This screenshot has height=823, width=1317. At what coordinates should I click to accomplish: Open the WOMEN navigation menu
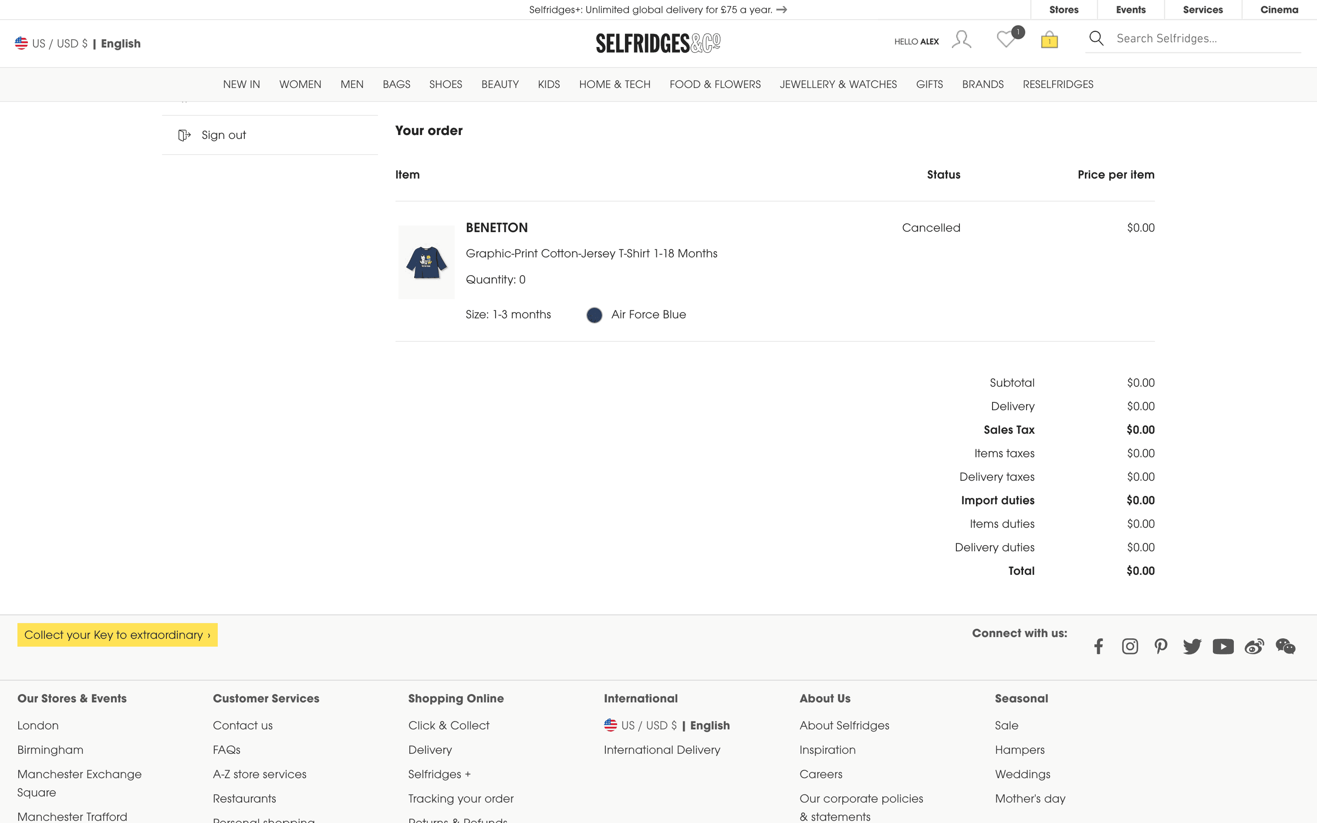click(x=300, y=84)
